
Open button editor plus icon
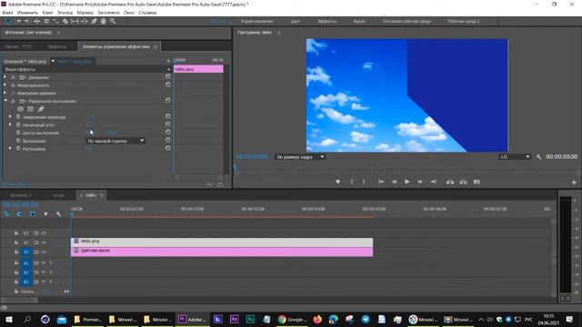(x=574, y=183)
